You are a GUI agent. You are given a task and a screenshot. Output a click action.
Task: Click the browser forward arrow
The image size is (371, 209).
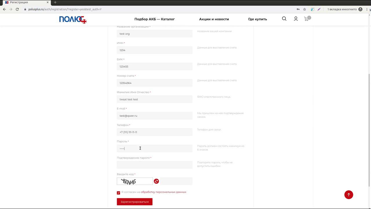[x=11, y=9]
